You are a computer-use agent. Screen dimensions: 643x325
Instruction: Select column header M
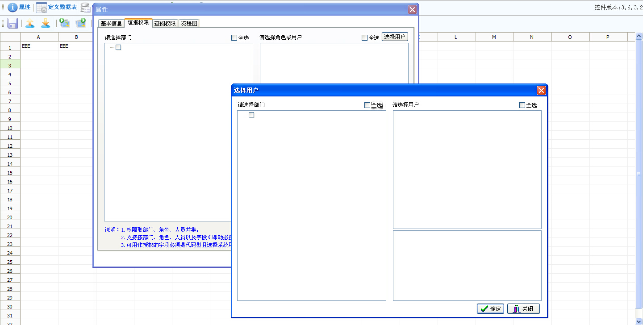[x=494, y=37]
